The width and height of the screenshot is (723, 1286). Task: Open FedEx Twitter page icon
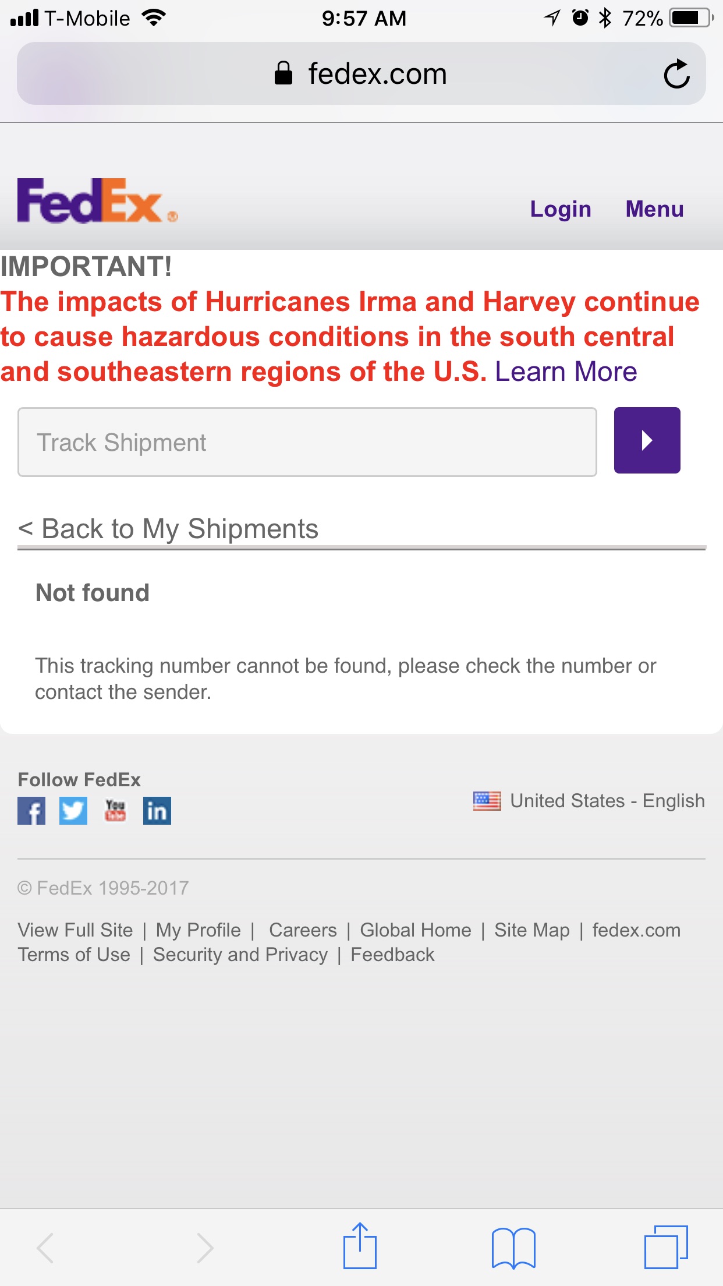(x=73, y=811)
